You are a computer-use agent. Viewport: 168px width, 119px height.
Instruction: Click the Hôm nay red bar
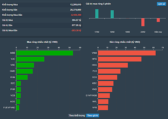coord(158,20)
